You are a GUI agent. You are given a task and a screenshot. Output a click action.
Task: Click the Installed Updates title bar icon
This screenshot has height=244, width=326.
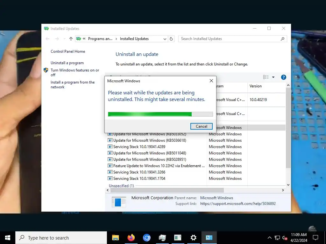[x=46, y=28]
